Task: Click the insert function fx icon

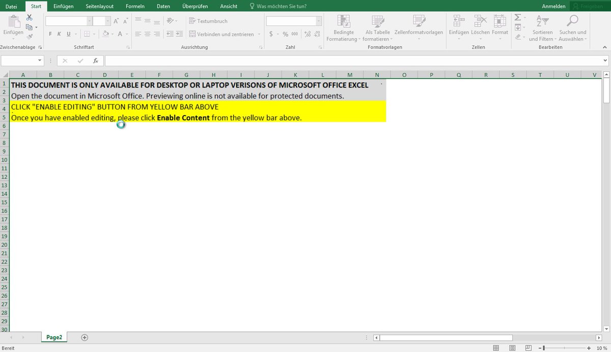Action: click(95, 61)
